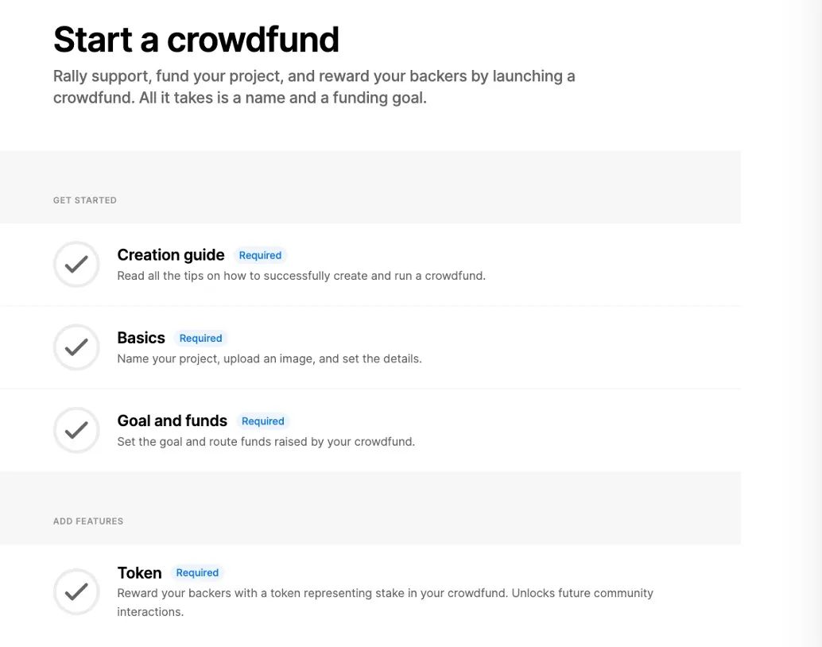Click the 'Start a crowdfund' heading

click(196, 40)
